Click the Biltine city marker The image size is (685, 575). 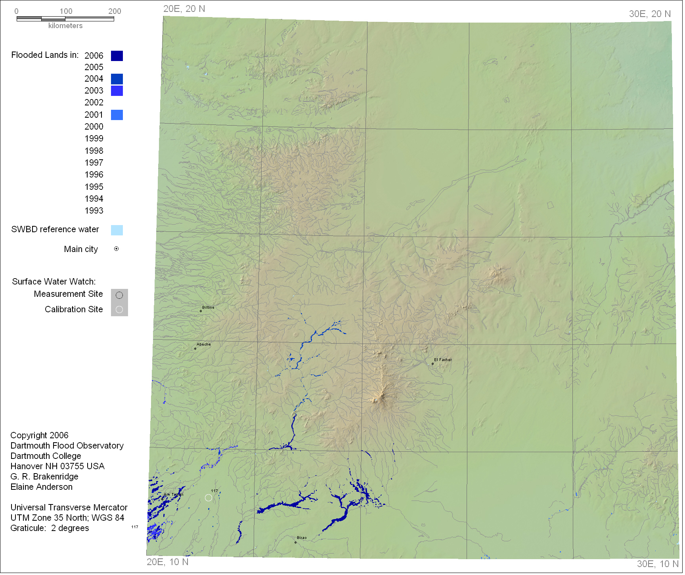pos(201,312)
